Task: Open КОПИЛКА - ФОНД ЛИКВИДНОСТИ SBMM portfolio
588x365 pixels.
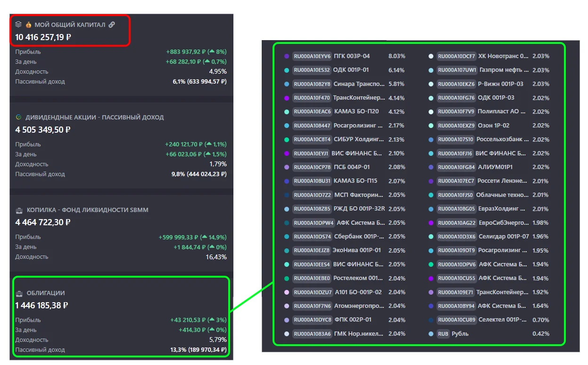Action: pyautogui.click(x=87, y=210)
